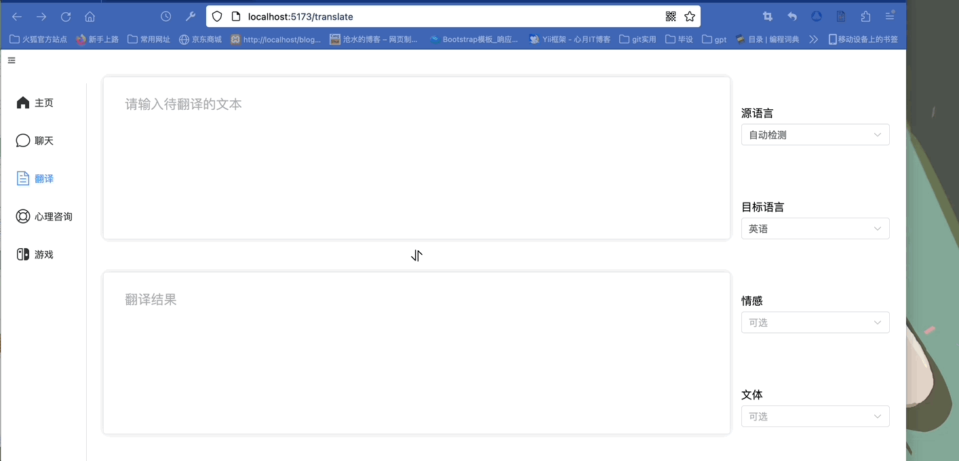
Task: Click the shield tracking protection icon
Action: 217,16
